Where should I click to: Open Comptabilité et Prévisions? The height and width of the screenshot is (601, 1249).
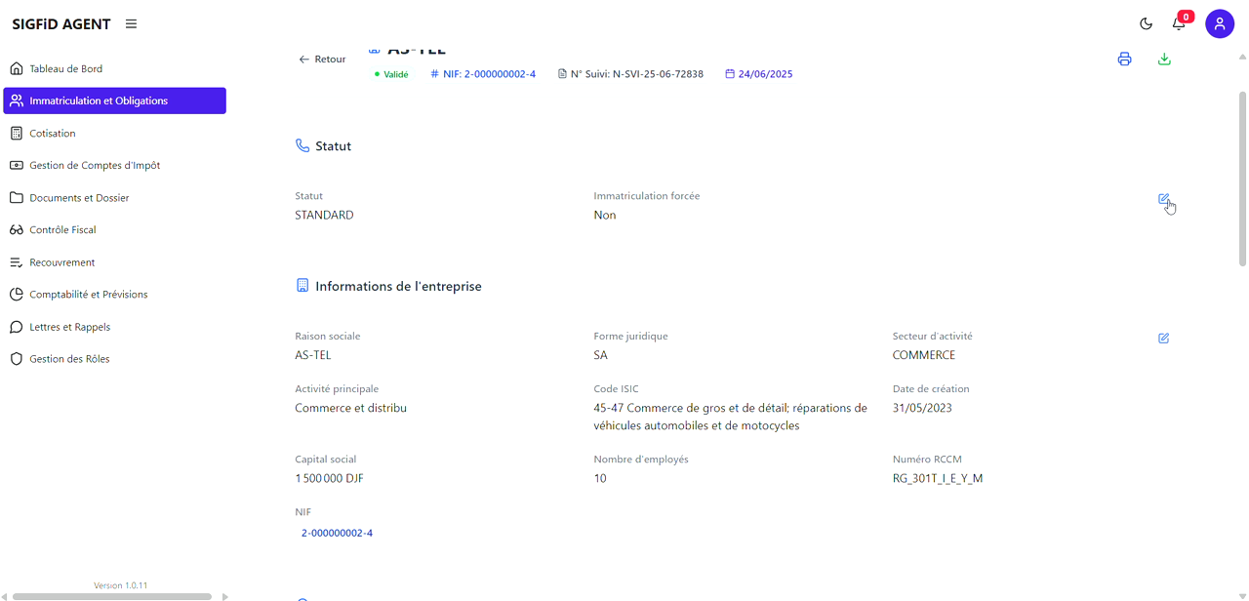point(89,295)
